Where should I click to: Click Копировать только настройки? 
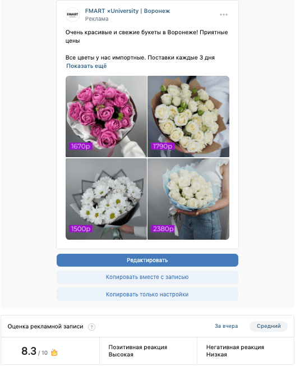tap(147, 295)
